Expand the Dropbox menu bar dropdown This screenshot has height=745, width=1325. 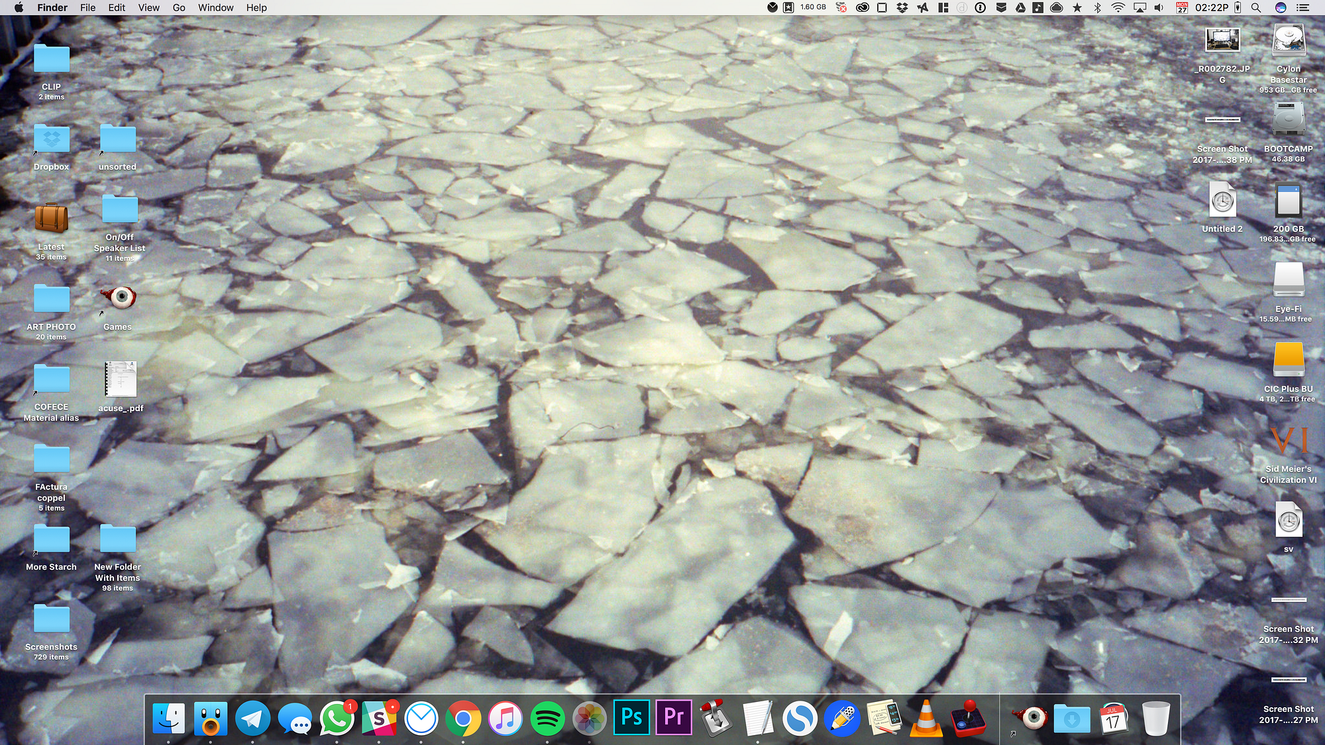[x=902, y=8]
